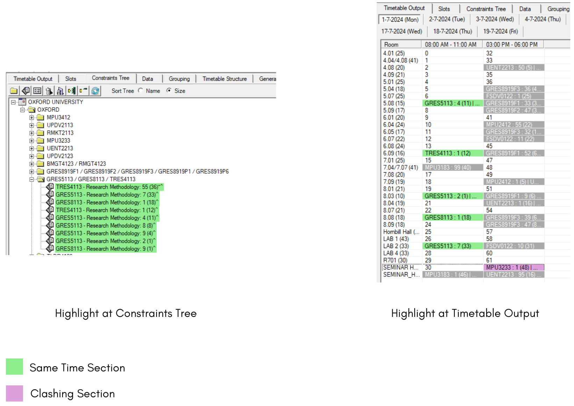Image resolution: width=574 pixels, height=406 pixels.
Task: Click the properties list toolbar icon
Action: point(37,91)
